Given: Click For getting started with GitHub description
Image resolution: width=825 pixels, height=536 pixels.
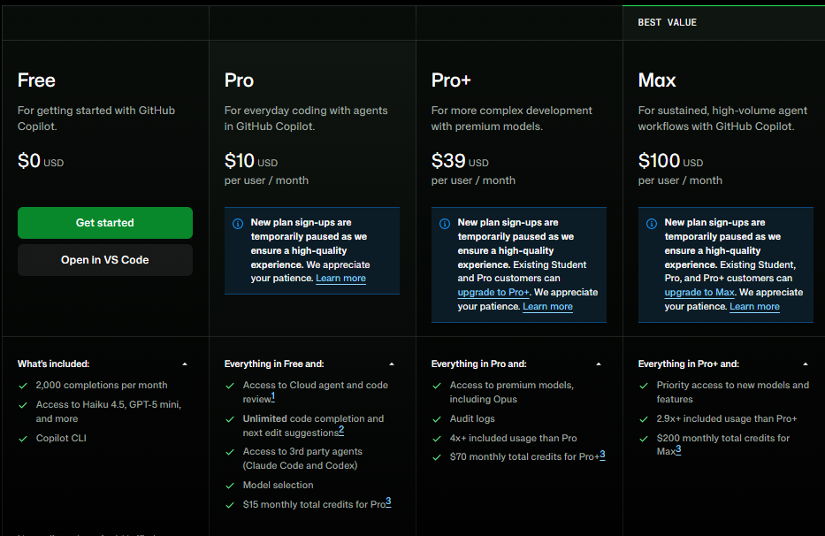Looking at the screenshot, I should [x=96, y=119].
